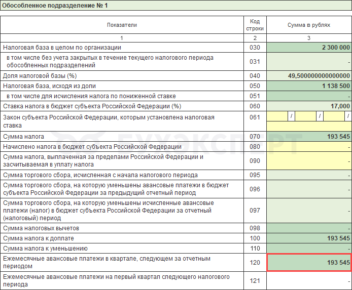The image size is (352, 290).
Task: Select the line 097 amount cell
Action: click(x=309, y=210)
